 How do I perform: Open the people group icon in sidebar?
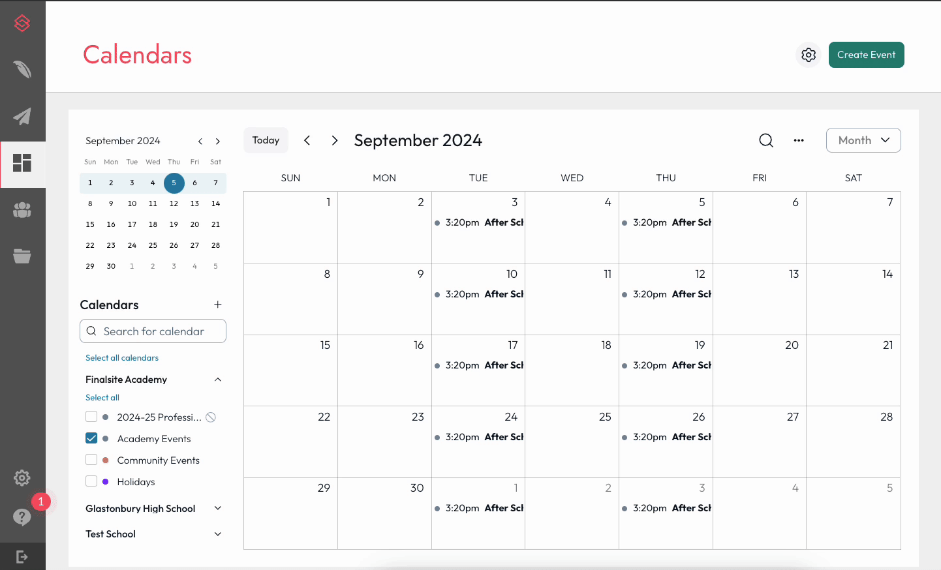22,210
